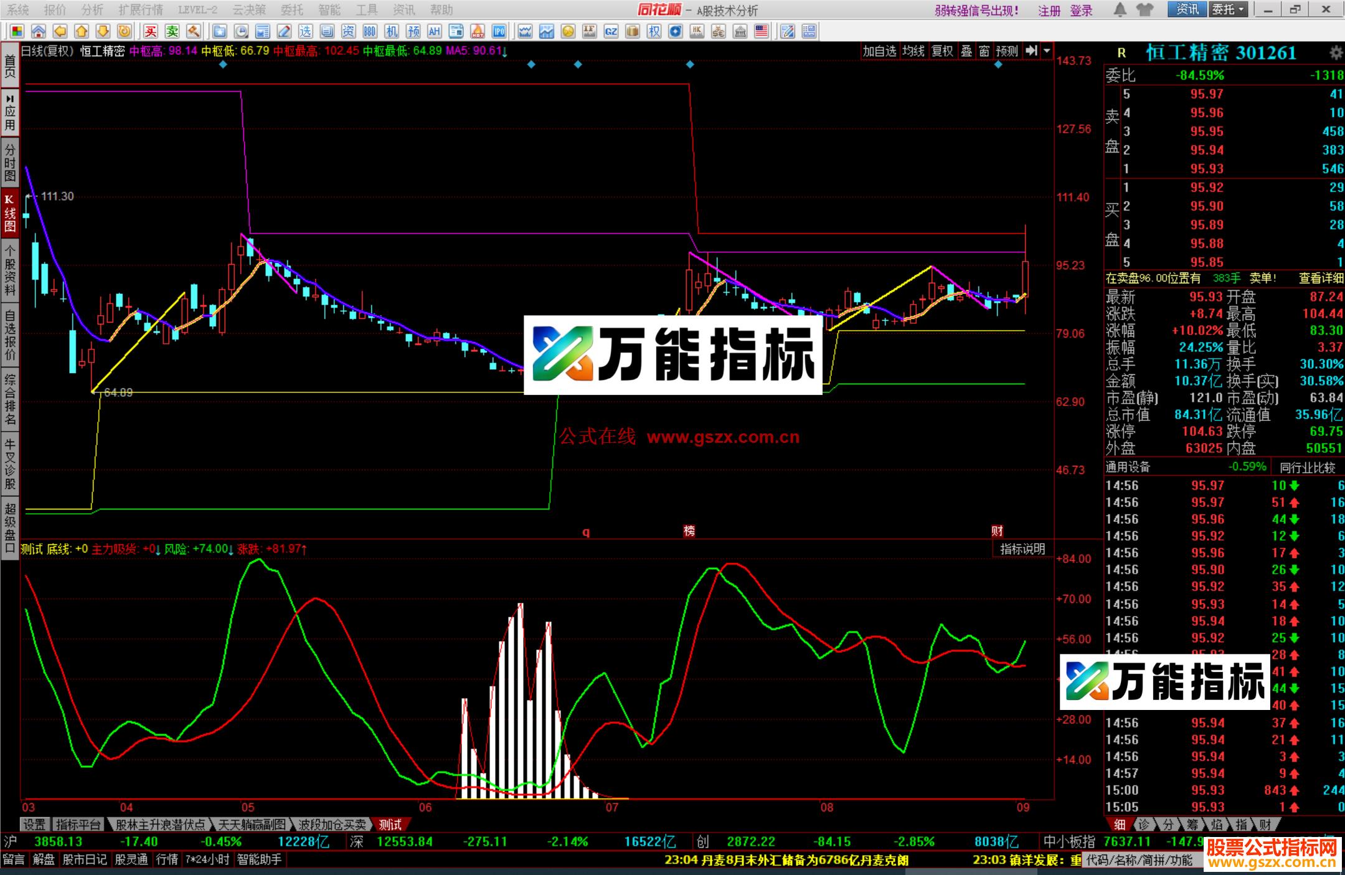Click the red 买 (buy) toolbar icon
This screenshot has width=1345, height=875.
tap(151, 31)
